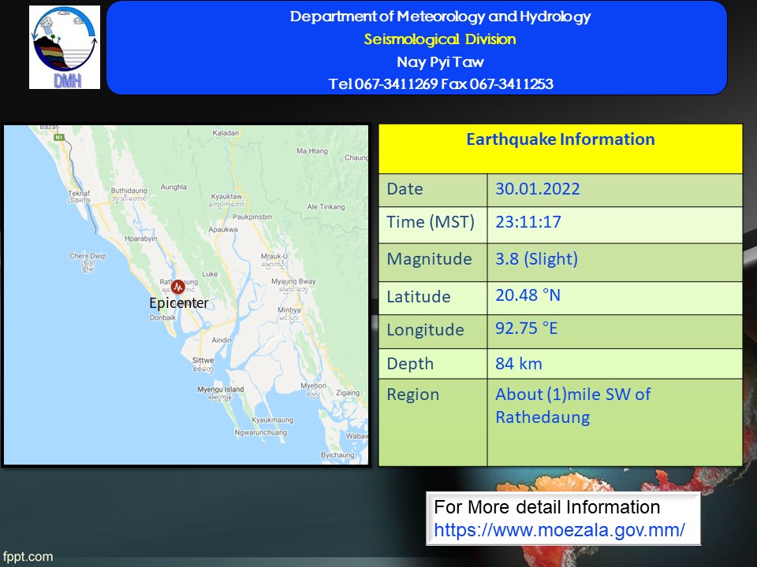Select the 'Depth' row label
Screen dimensions: 757x567
(410, 364)
